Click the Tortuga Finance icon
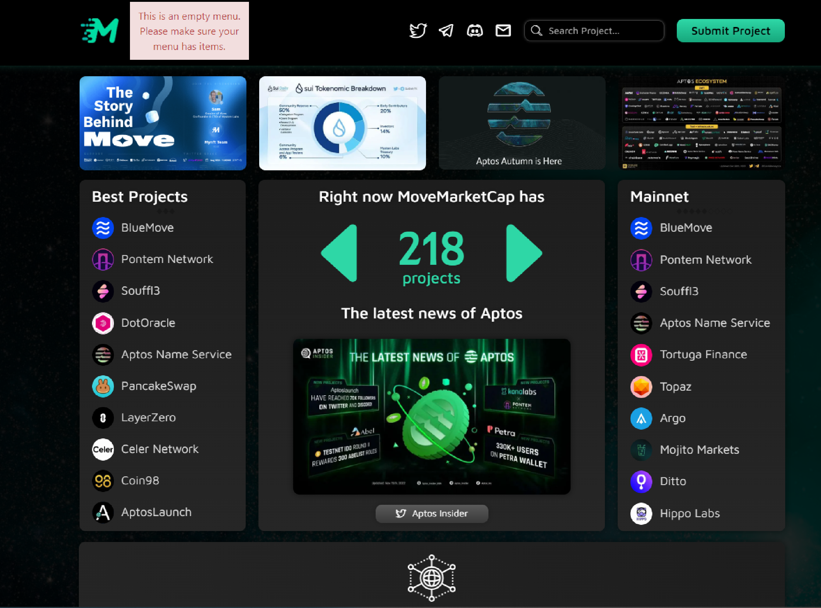Screen dimensions: 821x608 pos(641,355)
